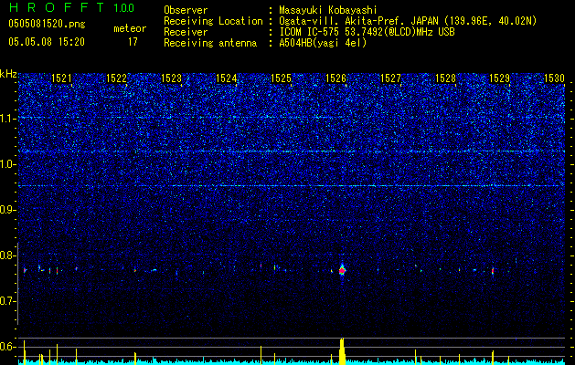Image resolution: width=575 pixels, height=365 pixels.
Task: Click the version number 1.0.0
Action: pos(123,7)
